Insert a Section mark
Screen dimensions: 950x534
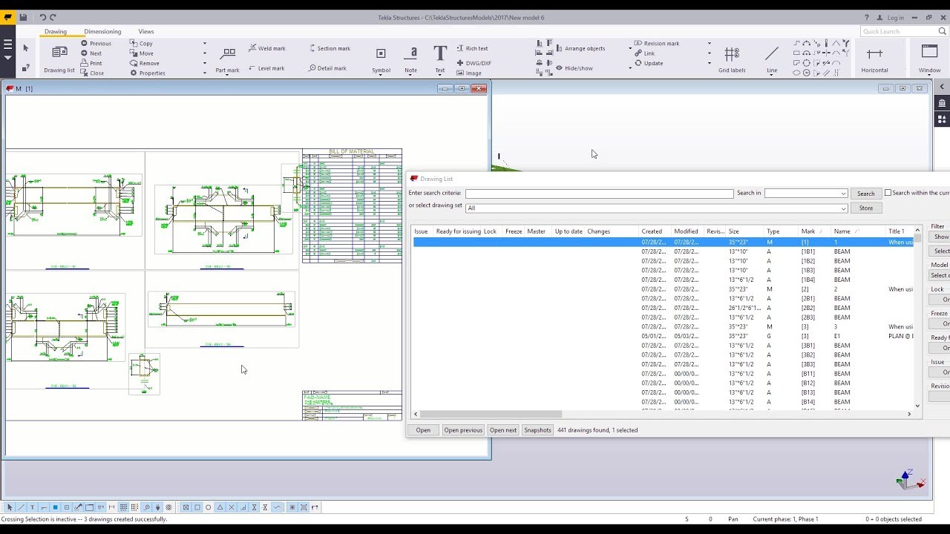point(330,48)
